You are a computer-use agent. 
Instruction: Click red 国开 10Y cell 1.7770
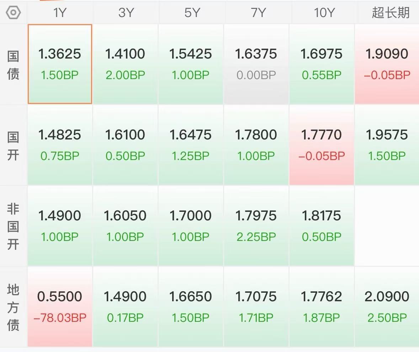322,145
